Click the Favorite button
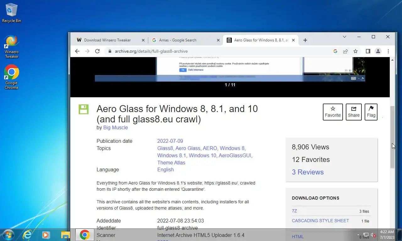The image size is (402, 241). [333, 112]
